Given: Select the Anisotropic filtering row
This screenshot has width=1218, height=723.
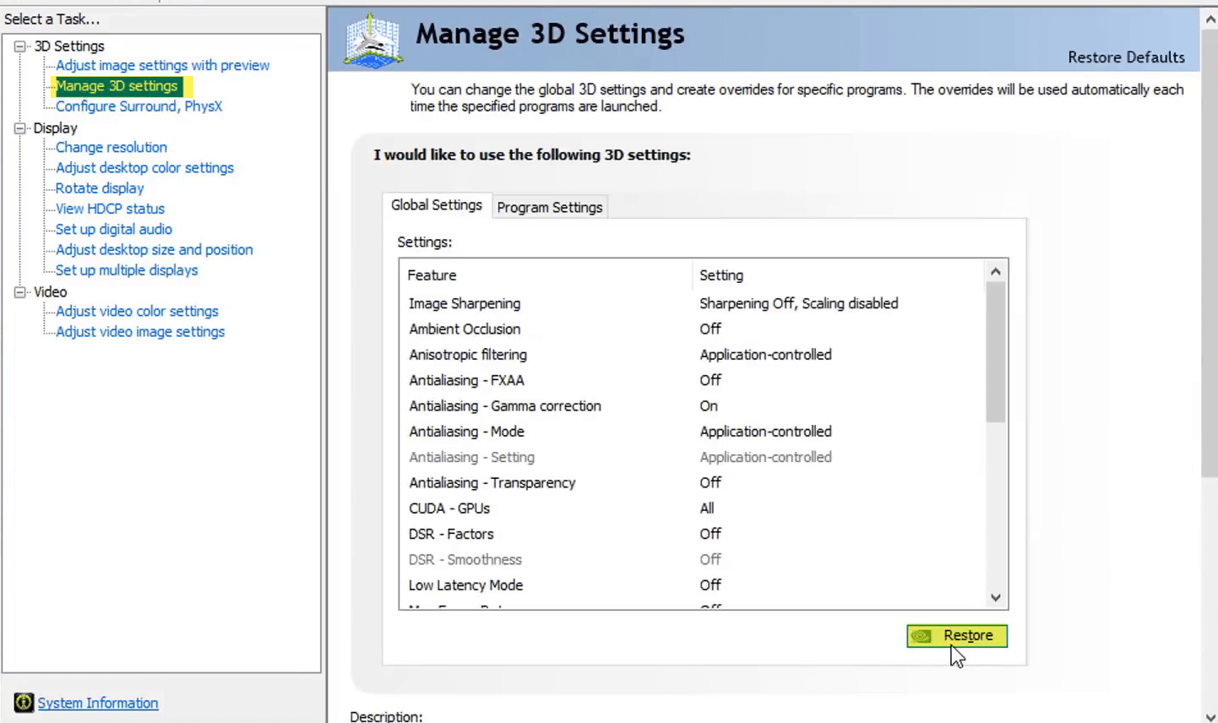Looking at the screenshot, I should (x=692, y=355).
